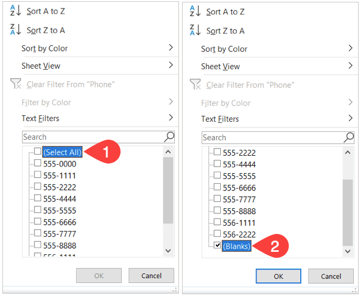This screenshot has height=296, width=364.
Task: Click the scroll down arrow in right list
Action: point(348,251)
